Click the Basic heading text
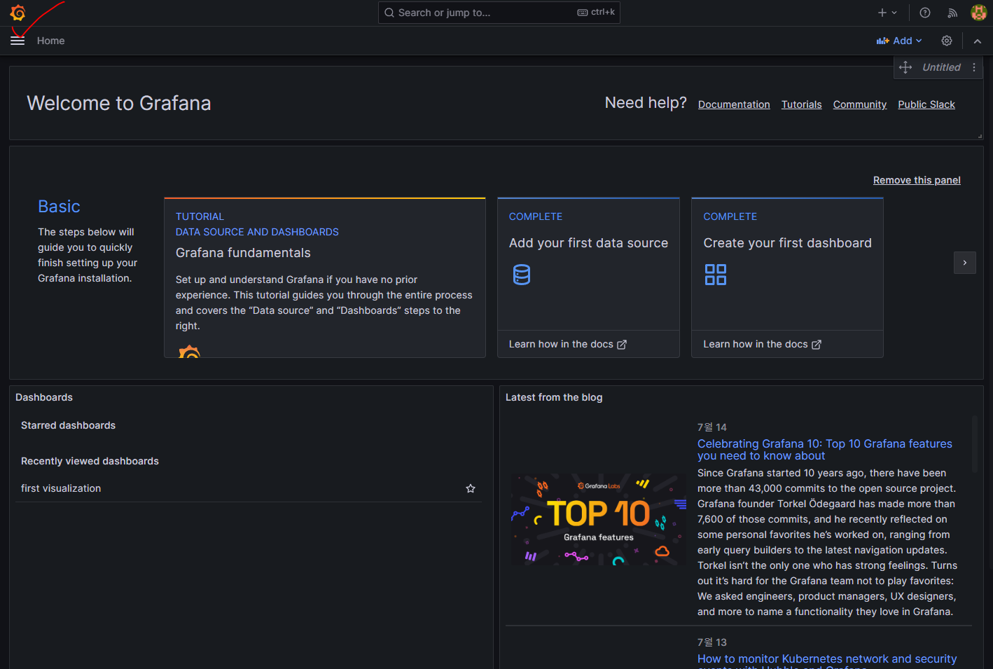This screenshot has height=669, width=993. point(59,207)
